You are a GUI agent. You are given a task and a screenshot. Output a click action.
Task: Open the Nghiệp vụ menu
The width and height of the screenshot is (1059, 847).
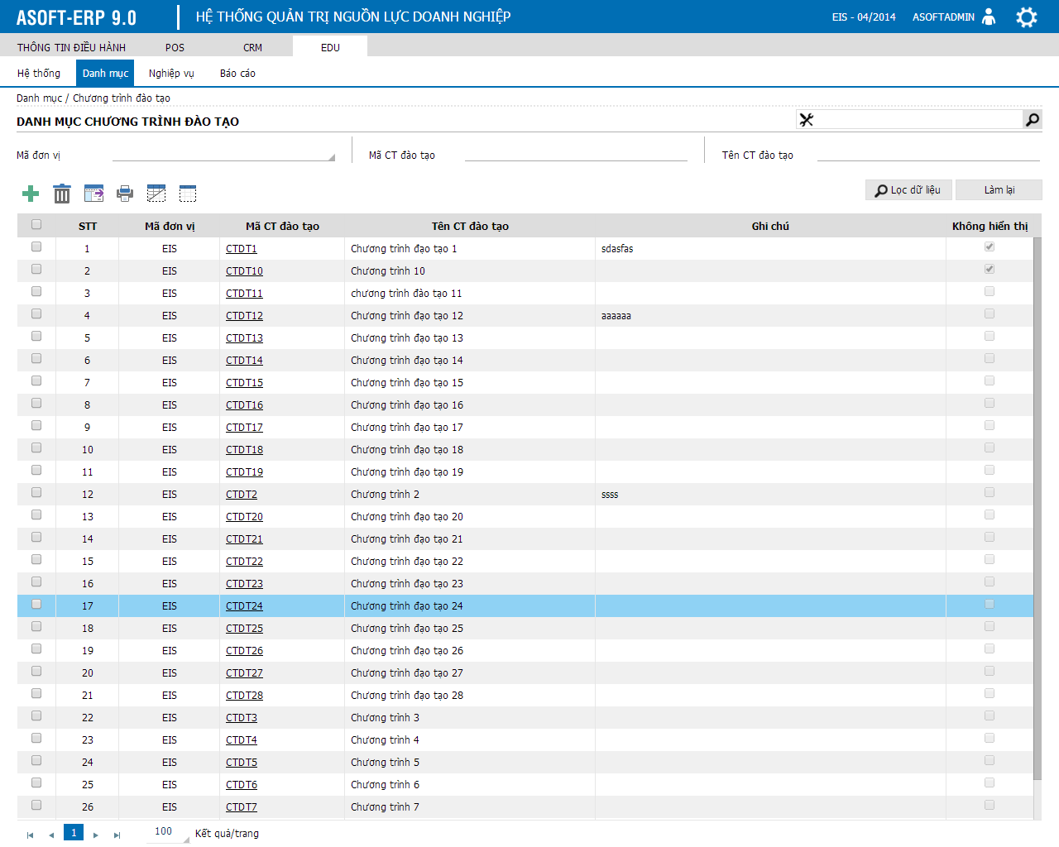pos(171,73)
